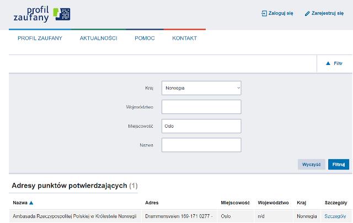This screenshot has width=353, height=223.
Task: Click the login icon beside Zaloguj się
Action: point(264,13)
